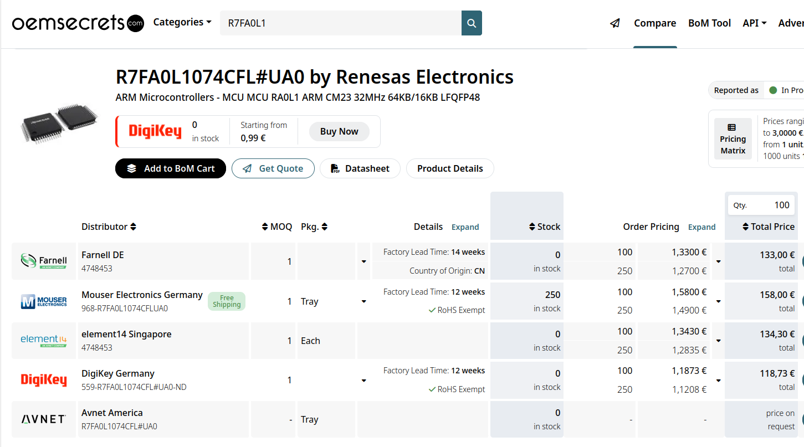Viewport: 804px width, 447px height.
Task: Click DigiKey part number 559-R7FA0L1074CFL#UA0-ND
Action: [134, 387]
